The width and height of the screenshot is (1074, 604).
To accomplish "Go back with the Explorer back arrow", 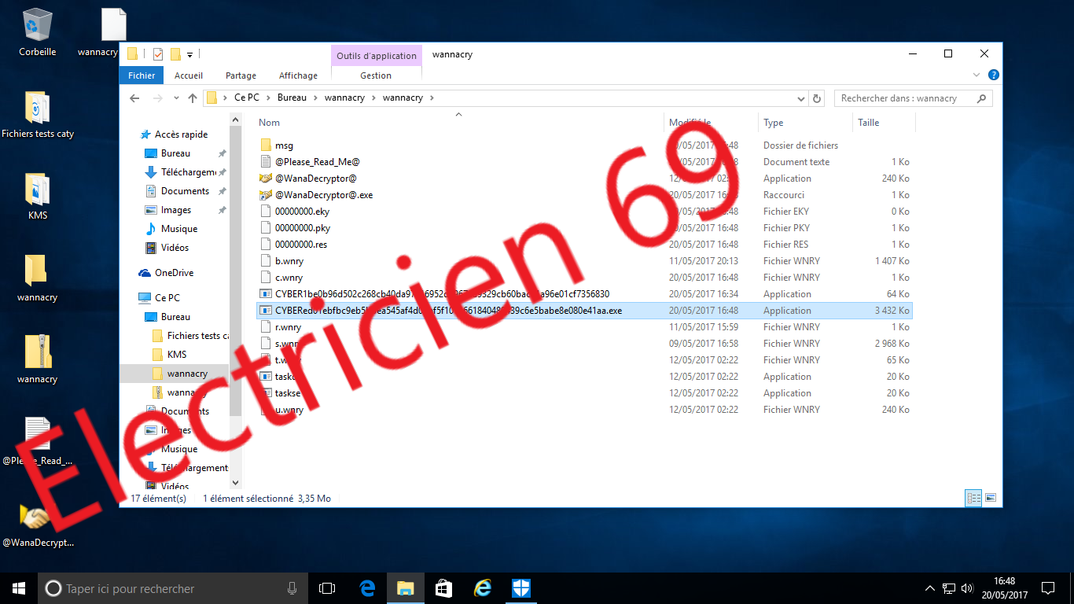I will click(x=134, y=98).
